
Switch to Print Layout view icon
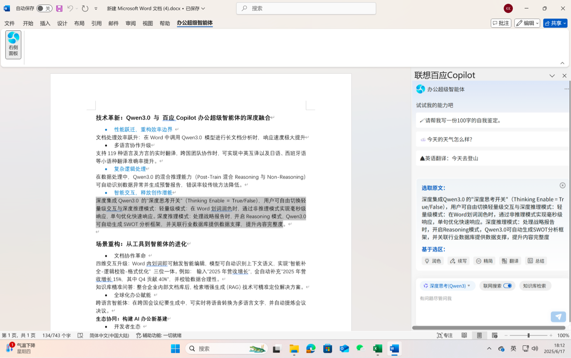[479, 335]
